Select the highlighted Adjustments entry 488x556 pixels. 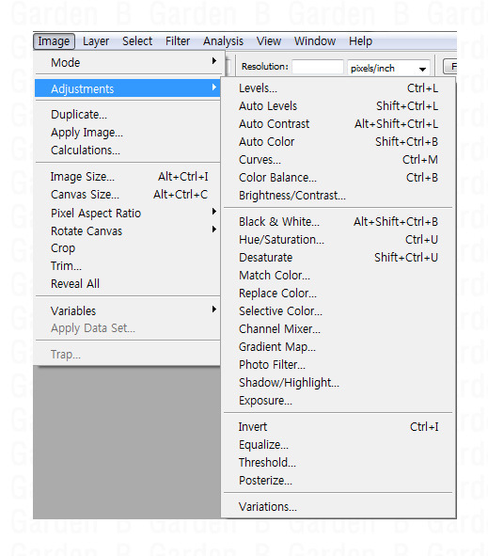pos(128,88)
